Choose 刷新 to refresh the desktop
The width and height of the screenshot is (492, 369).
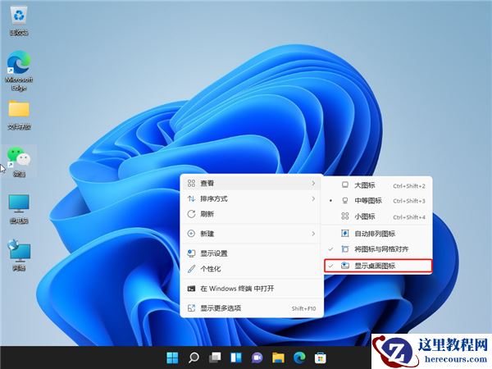tap(252, 214)
